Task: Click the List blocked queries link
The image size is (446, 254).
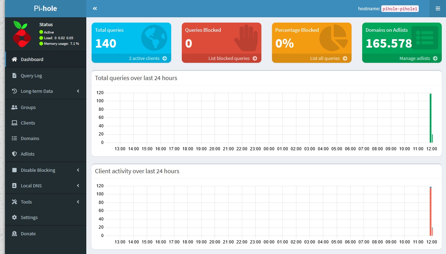Action: 221,59
